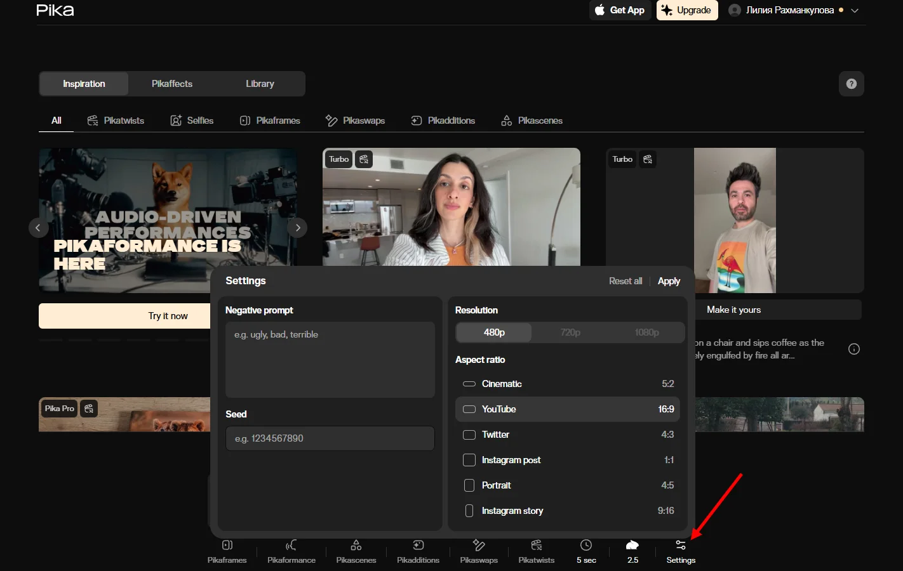This screenshot has height=571, width=903.
Task: Open the Pikadditions tool in bottom toolbar
Action: pyautogui.click(x=418, y=551)
